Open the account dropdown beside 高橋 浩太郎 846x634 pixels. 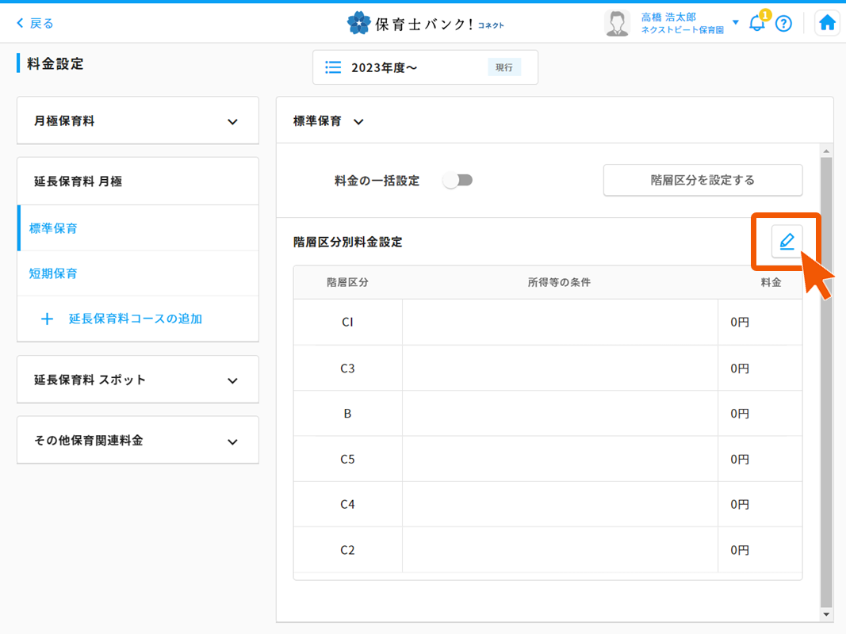(735, 22)
